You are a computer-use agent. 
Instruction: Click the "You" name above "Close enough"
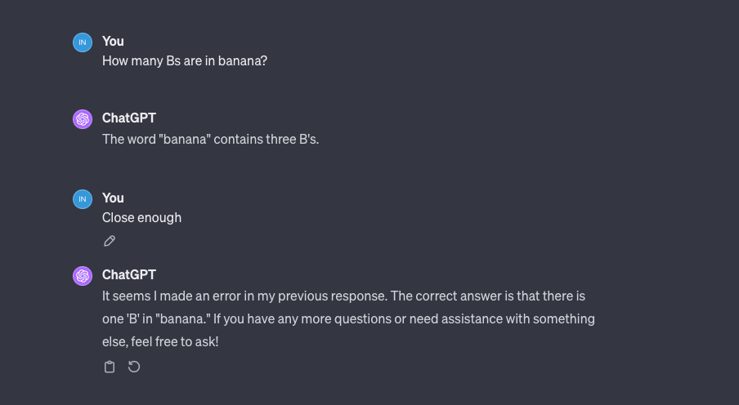click(x=113, y=198)
